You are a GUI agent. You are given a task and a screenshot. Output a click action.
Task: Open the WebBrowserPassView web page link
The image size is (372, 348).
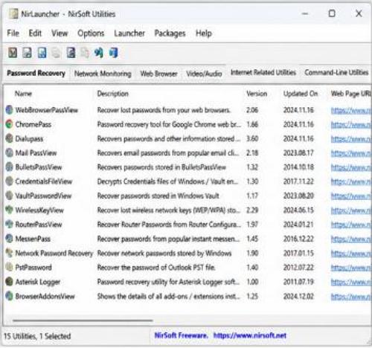click(x=350, y=110)
